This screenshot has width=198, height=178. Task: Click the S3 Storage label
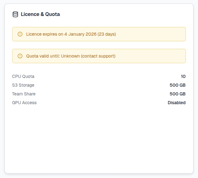pos(23,85)
